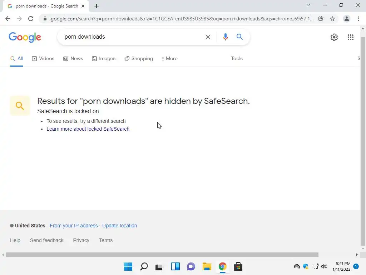This screenshot has height=275, width=366.
Task: Launch the Chat taskbar icon
Action: [x=191, y=266]
